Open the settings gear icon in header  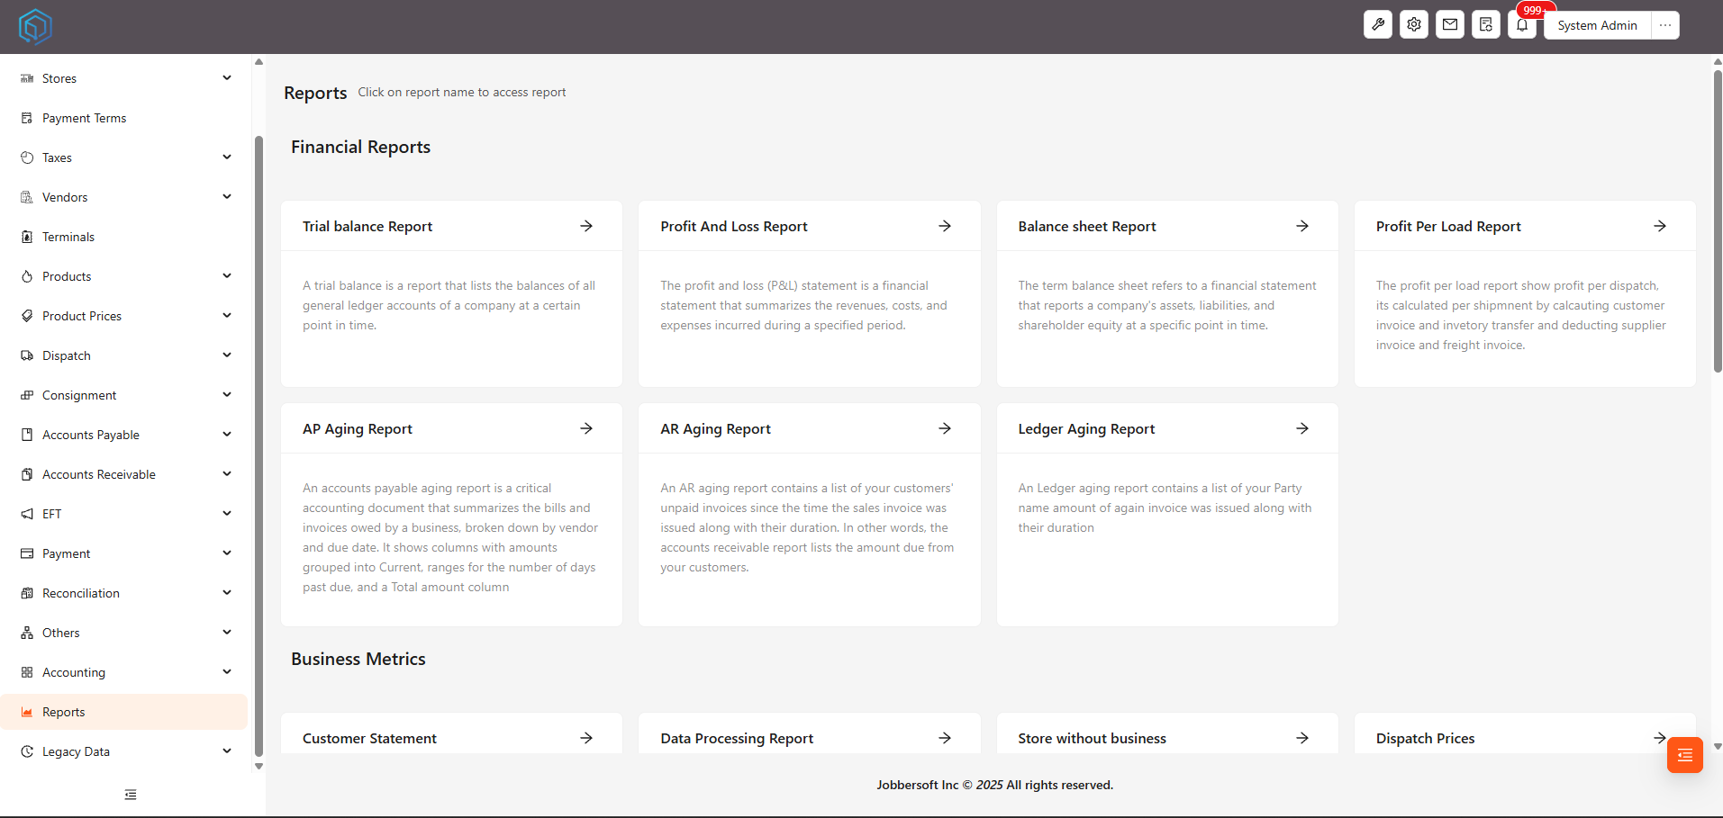click(x=1414, y=25)
